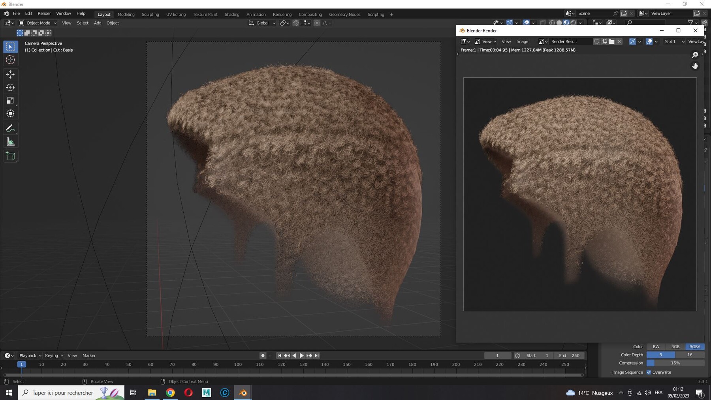The width and height of the screenshot is (711, 400).
Task: Open the 3D viewport editor type dropdown
Action: point(9,23)
